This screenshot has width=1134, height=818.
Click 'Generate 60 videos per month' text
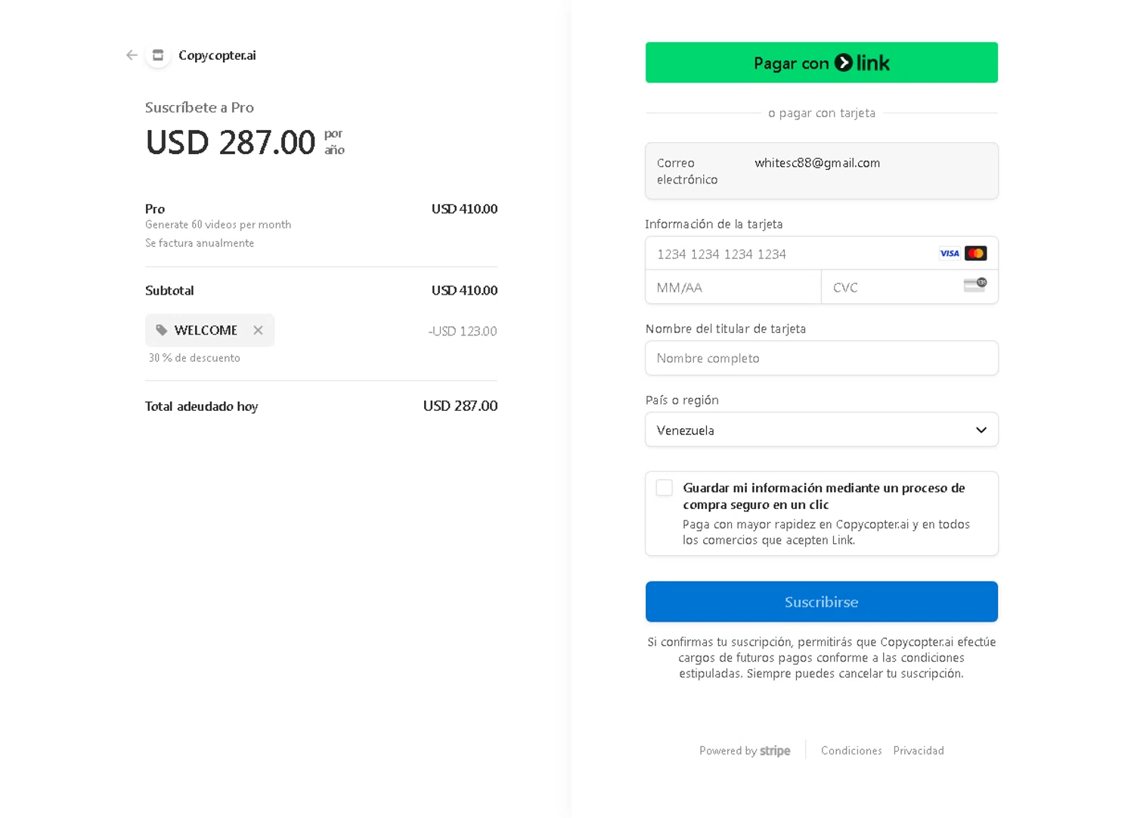tap(218, 224)
